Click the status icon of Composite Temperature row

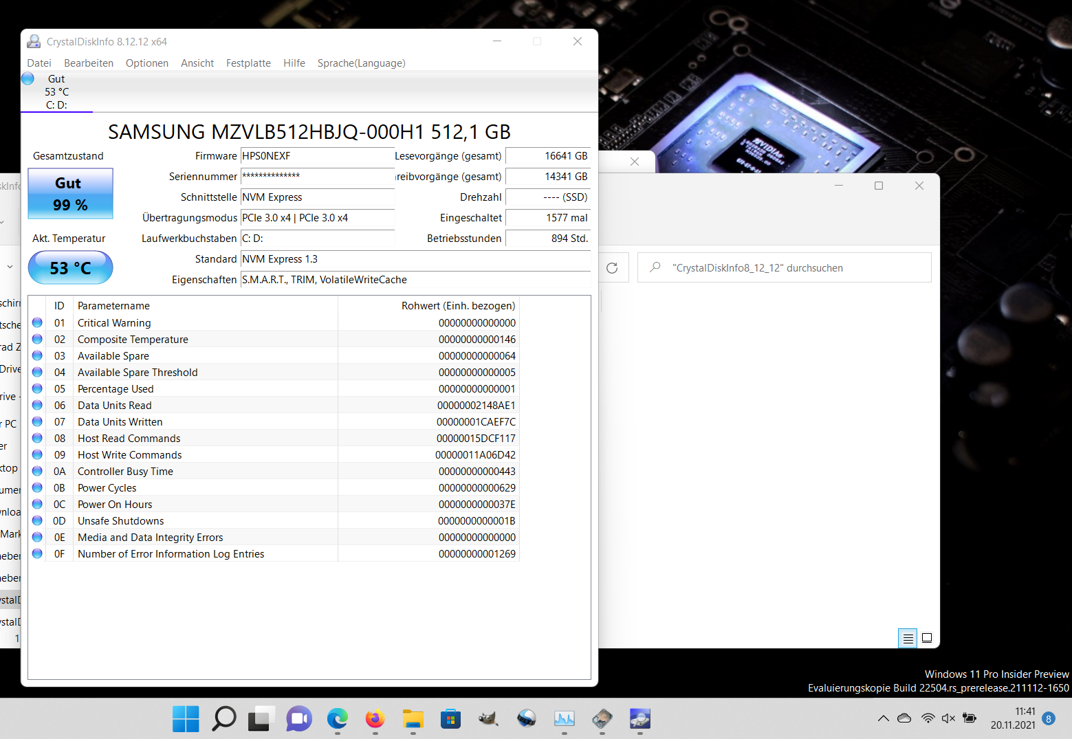tap(37, 339)
